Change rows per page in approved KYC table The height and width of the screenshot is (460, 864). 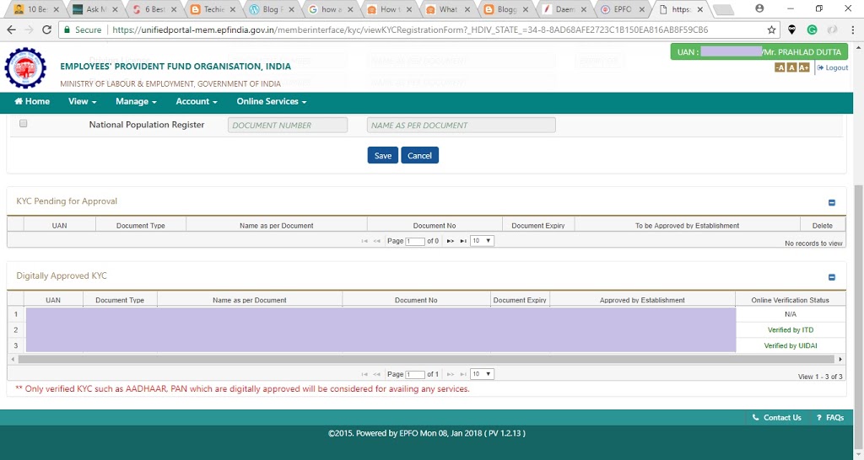tap(482, 374)
